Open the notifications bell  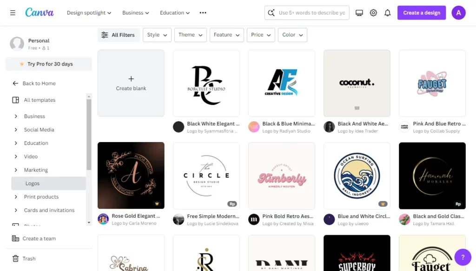tap(387, 13)
